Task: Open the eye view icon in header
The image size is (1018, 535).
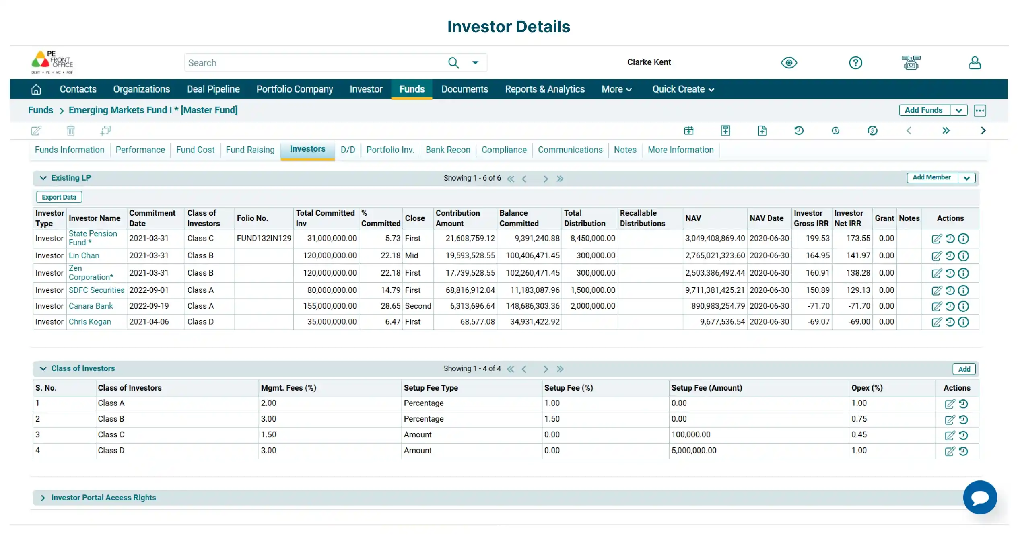Action: tap(789, 63)
